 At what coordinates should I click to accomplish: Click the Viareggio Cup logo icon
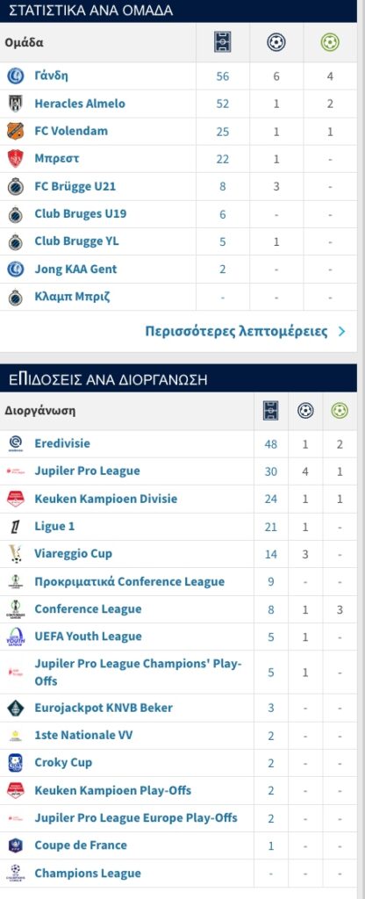tap(16, 554)
